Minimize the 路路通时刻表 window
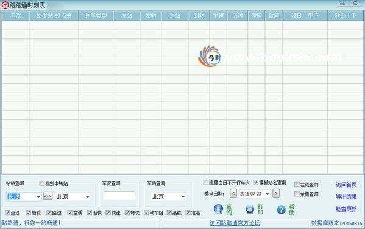 tap(342, 4)
